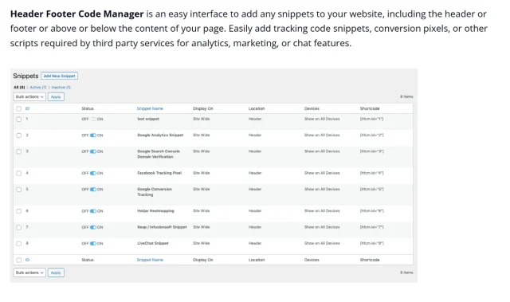Check the select-all checkbox in table footer
Image resolution: width=510 pixels, height=302 pixels.
19,260
